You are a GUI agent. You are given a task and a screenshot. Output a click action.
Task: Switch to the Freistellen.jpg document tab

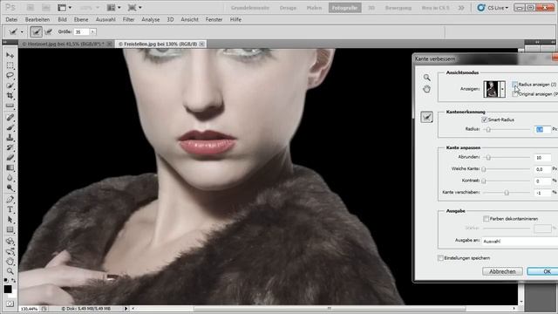click(158, 44)
